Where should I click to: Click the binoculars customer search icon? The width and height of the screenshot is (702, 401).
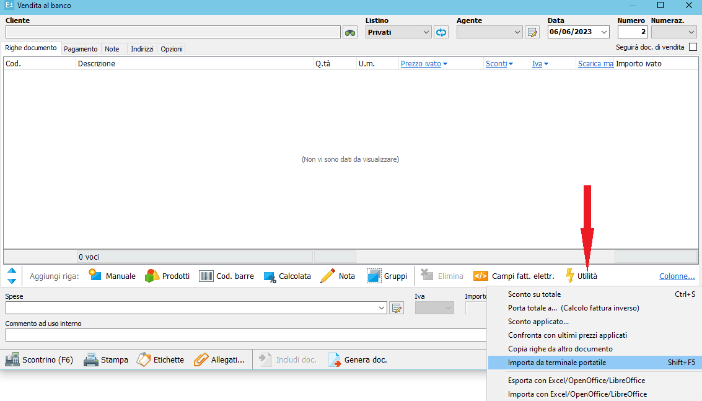(349, 32)
